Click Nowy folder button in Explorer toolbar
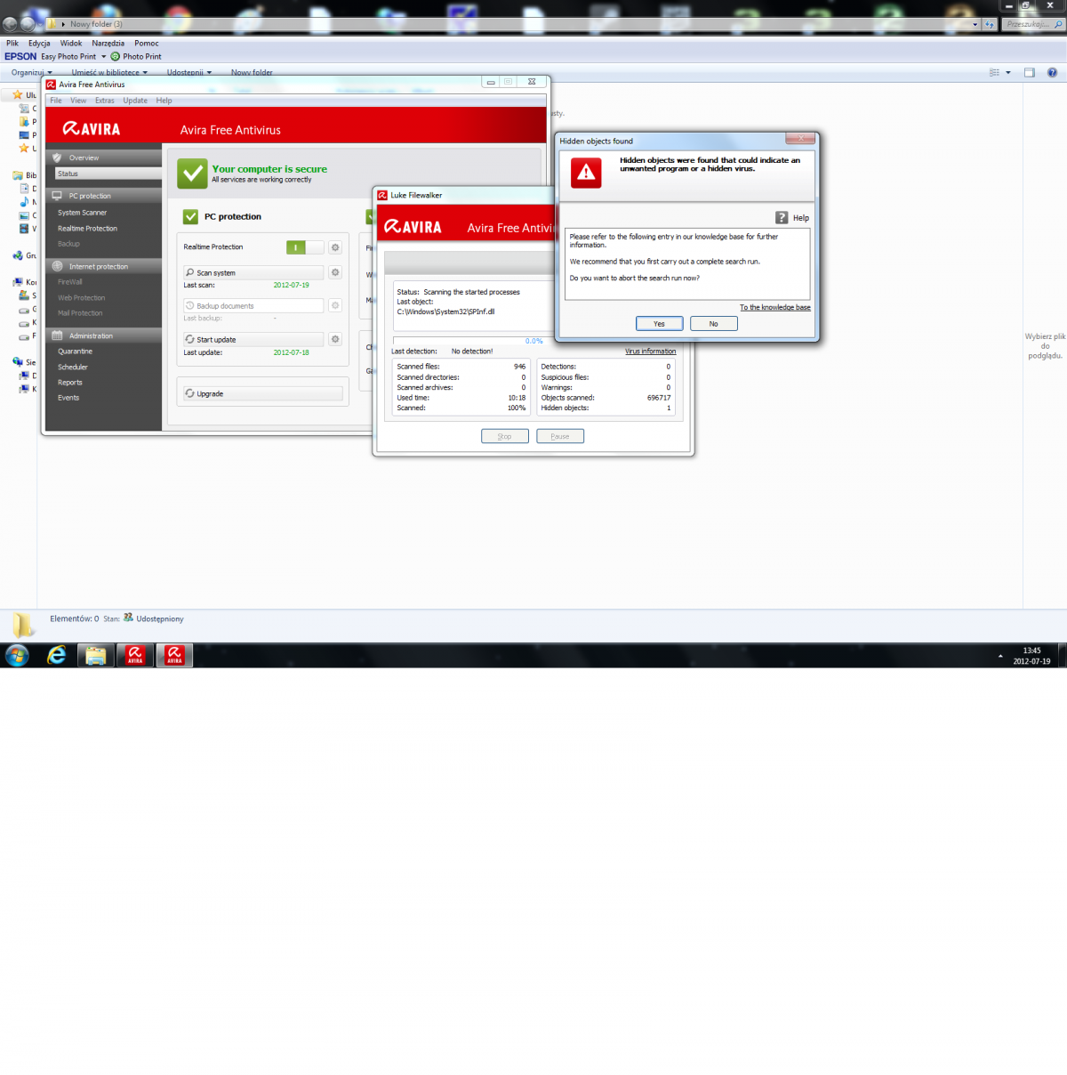Image resolution: width=1067 pixels, height=1075 pixels. [x=252, y=72]
